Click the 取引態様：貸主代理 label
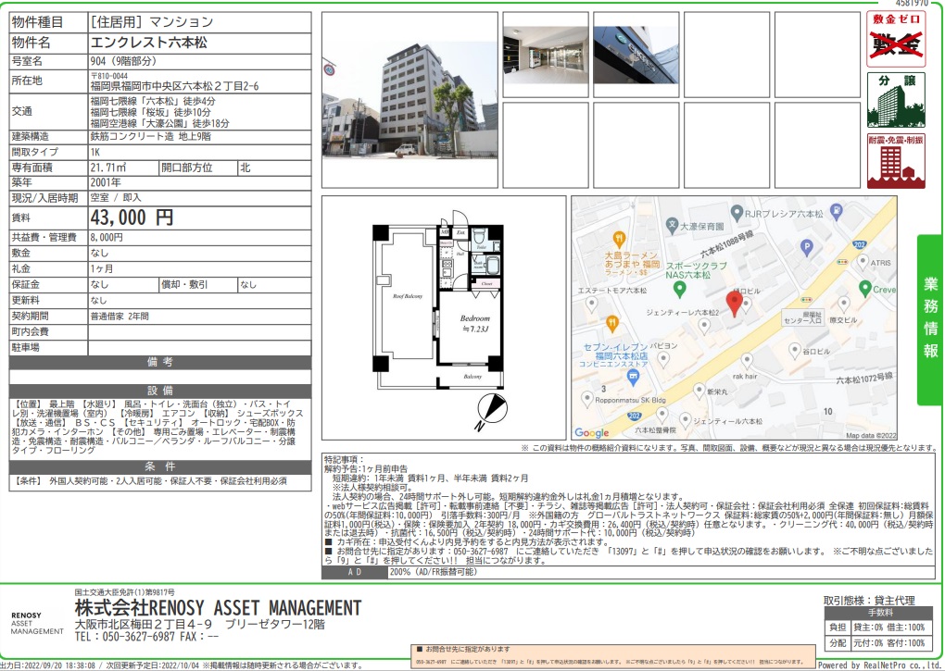This screenshot has height=671, width=945. pos(869,600)
